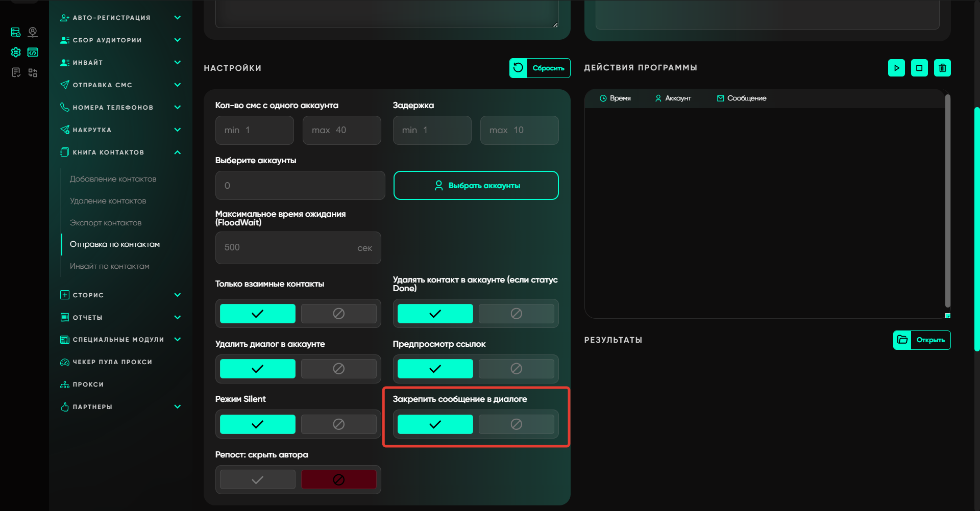Enable Репост: скрыть автора checkmark
The image size is (980, 511).
258,479
